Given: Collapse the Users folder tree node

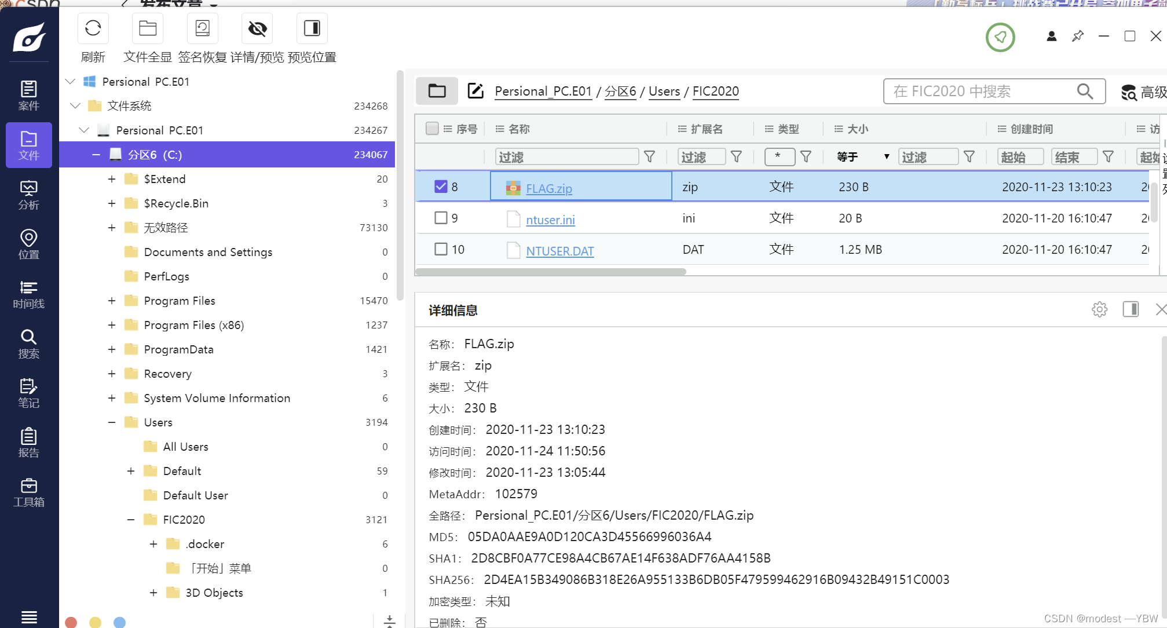Looking at the screenshot, I should click(x=112, y=422).
